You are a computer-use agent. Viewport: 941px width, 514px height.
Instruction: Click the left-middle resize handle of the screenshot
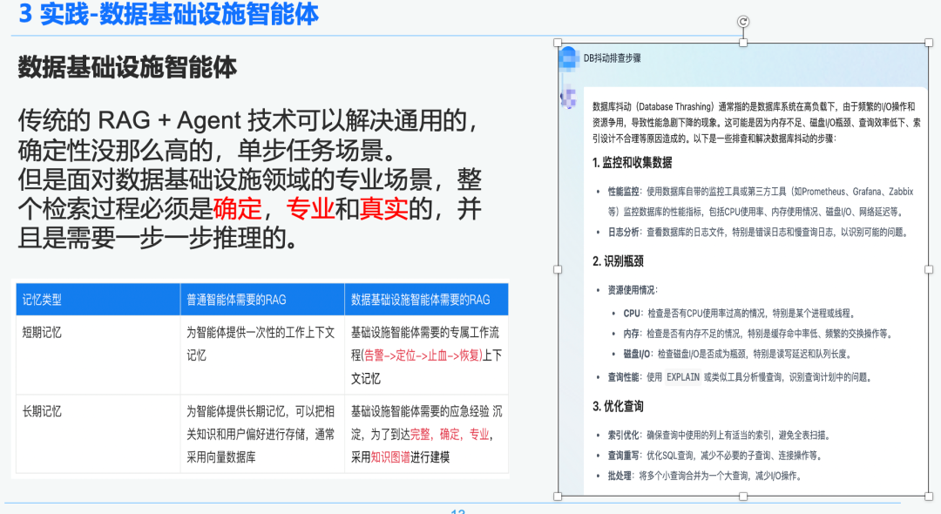(557, 268)
